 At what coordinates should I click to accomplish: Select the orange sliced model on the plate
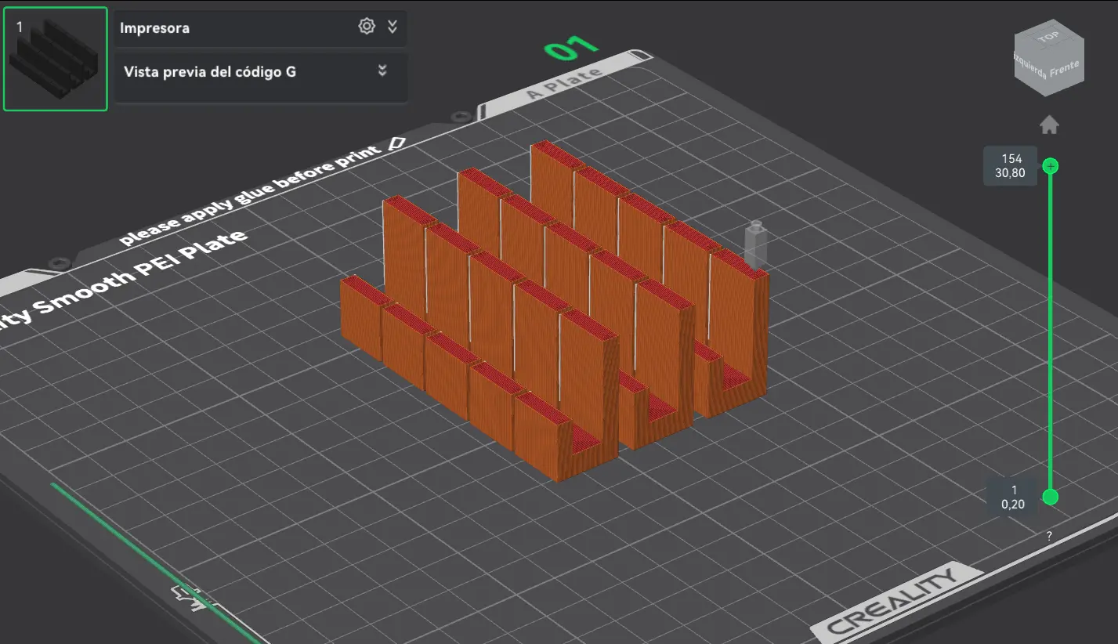tap(555, 309)
